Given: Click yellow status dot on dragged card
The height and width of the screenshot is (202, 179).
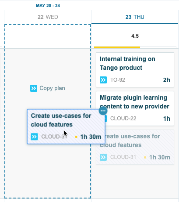Looking at the screenshot, I should pyautogui.click(x=76, y=137).
